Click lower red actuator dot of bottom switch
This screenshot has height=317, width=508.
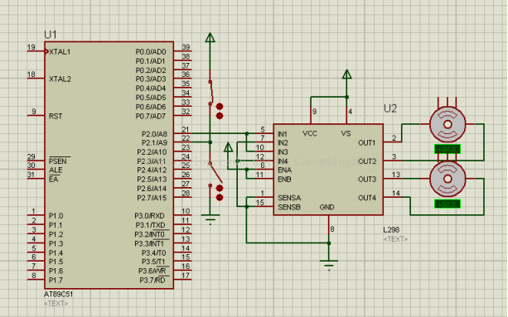pos(220,197)
